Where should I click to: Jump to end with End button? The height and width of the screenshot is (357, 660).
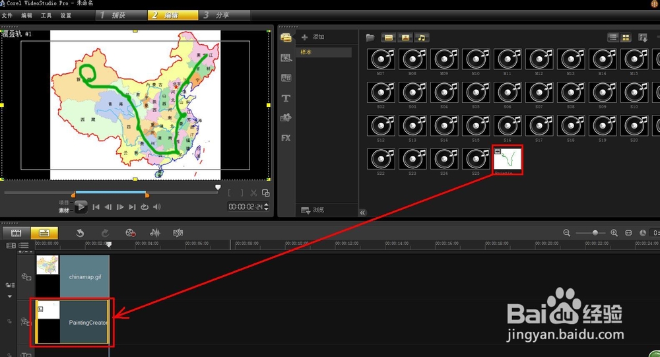point(132,207)
